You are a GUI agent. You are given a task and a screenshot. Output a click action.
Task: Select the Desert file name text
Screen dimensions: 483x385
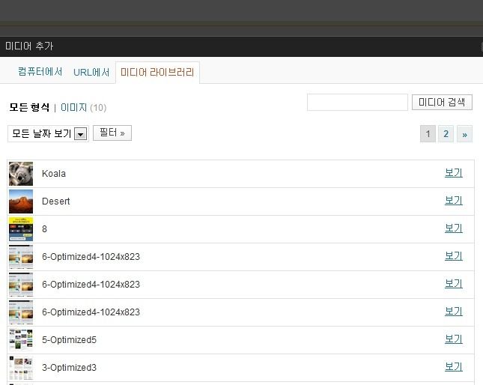[x=55, y=201]
